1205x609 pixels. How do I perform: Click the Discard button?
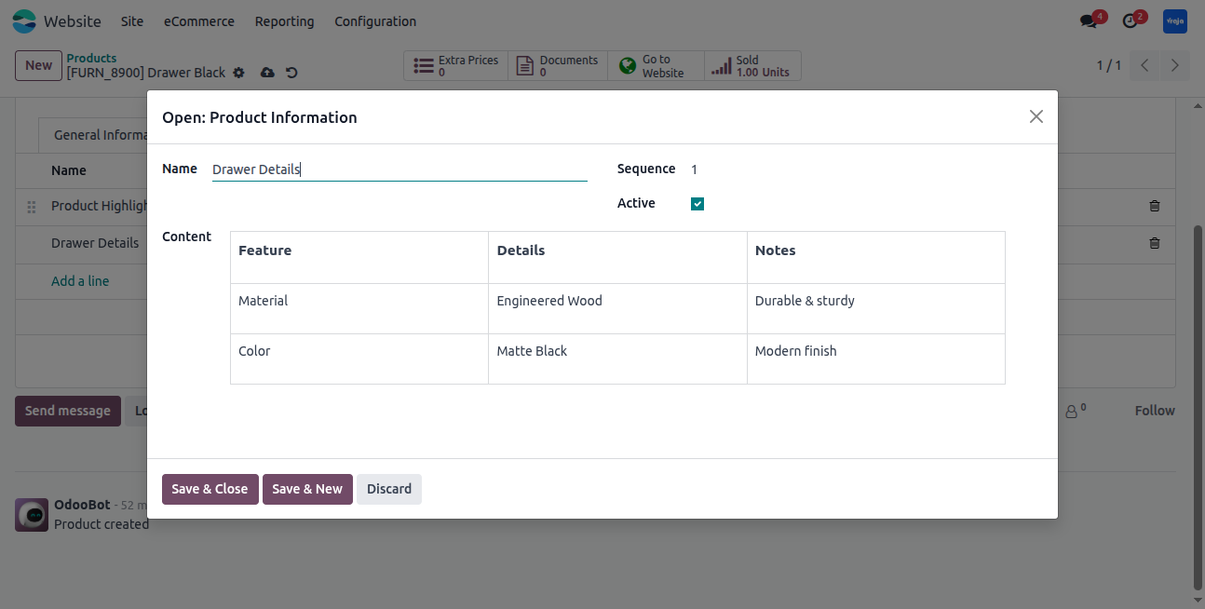[x=389, y=489]
